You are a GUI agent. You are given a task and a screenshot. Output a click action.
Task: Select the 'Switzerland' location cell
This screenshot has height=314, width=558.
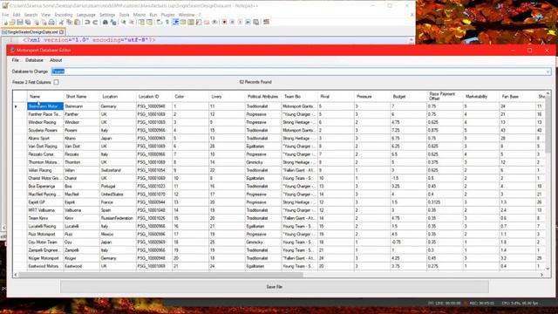[x=118, y=170]
